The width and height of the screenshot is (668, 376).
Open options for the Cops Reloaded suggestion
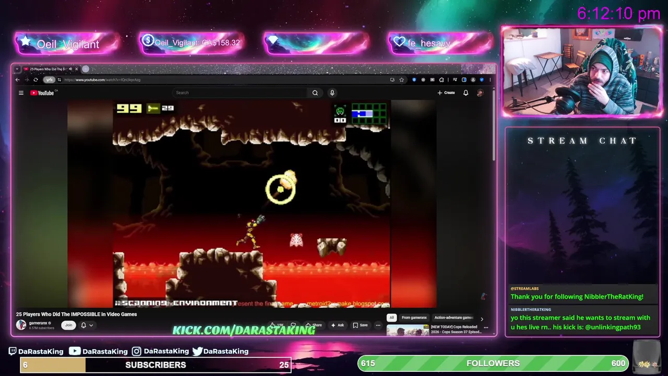pos(486,327)
